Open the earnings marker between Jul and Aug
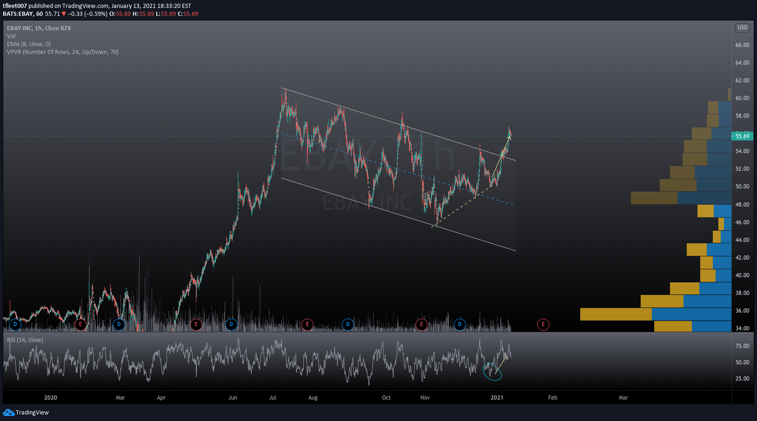 pyautogui.click(x=307, y=324)
